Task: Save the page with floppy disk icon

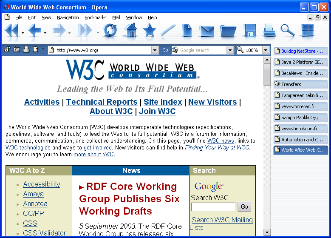Action: (249, 31)
